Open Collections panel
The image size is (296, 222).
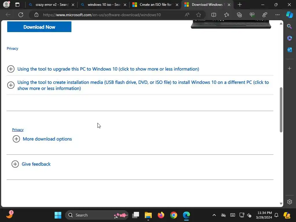click(x=239, y=15)
